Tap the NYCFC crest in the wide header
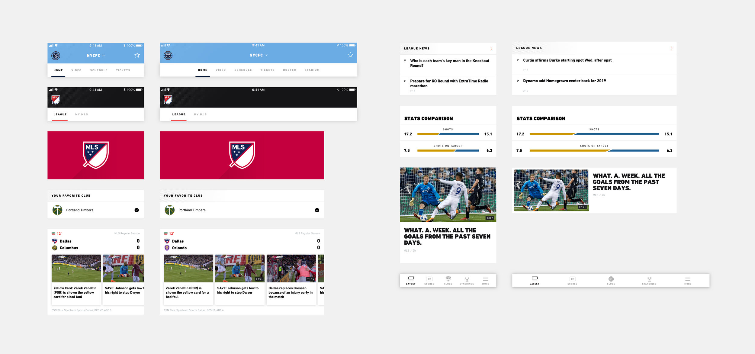755x354 pixels. click(168, 56)
